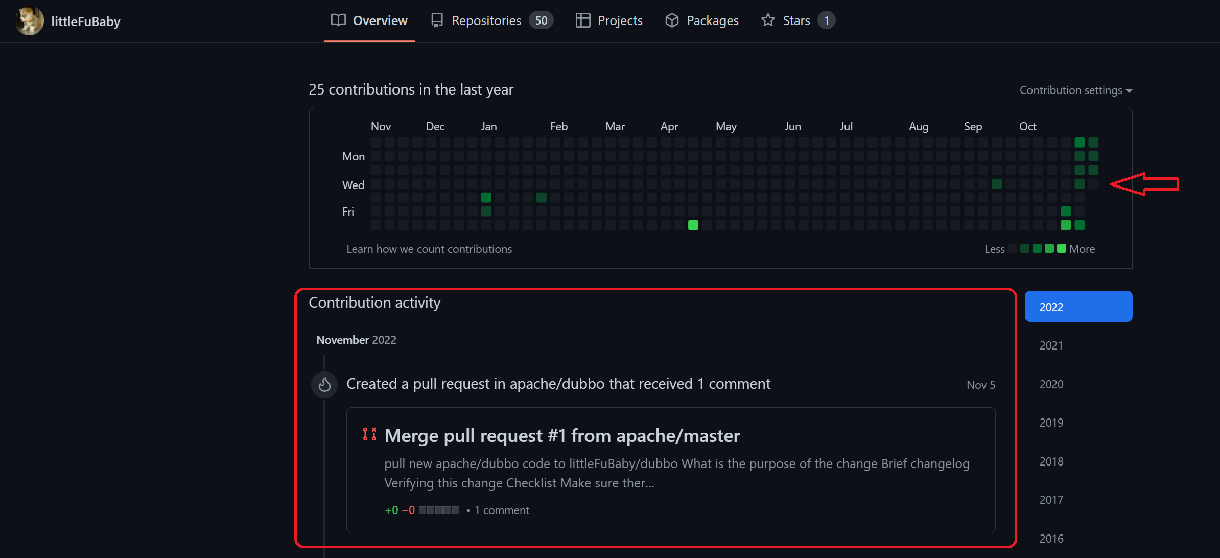The height and width of the screenshot is (558, 1220).
Task: Select the green February contribution square
Action: pyautogui.click(x=542, y=197)
